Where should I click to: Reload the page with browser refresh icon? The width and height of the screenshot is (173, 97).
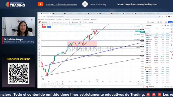click(44, 17)
